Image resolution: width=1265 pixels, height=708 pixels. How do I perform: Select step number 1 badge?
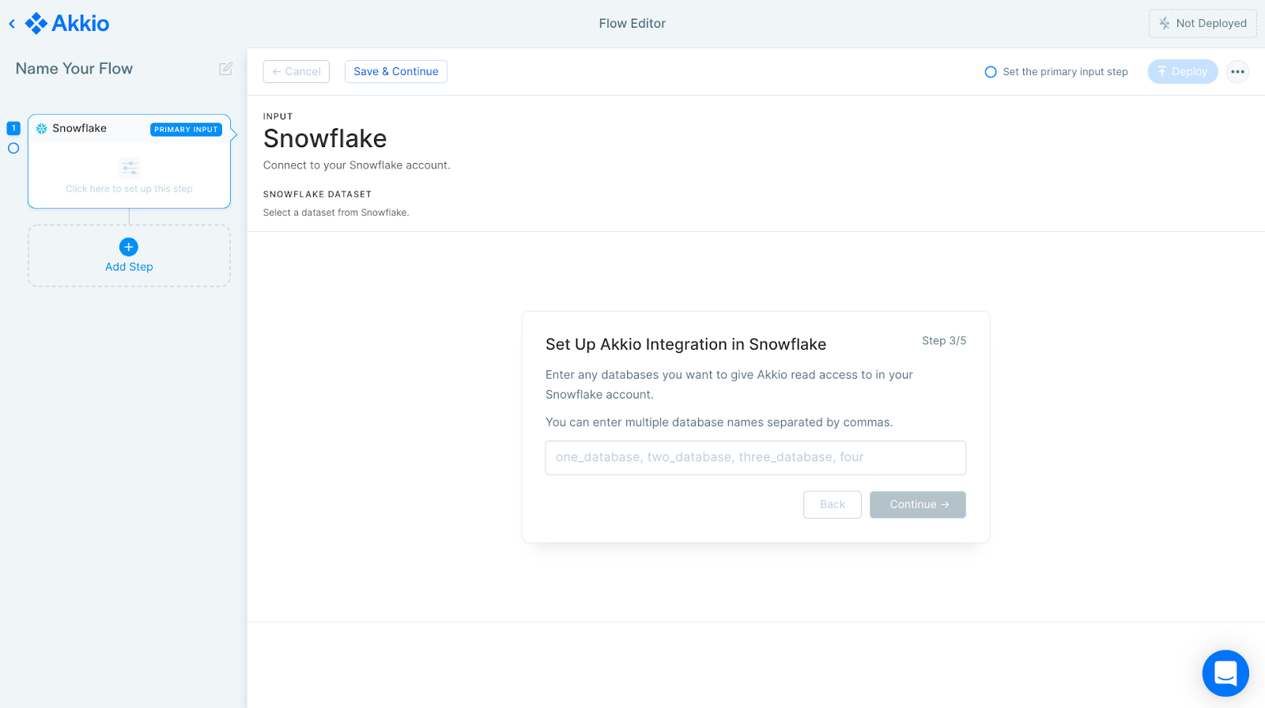13,128
